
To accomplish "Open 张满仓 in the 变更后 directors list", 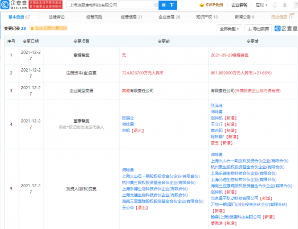I will 217,106.
